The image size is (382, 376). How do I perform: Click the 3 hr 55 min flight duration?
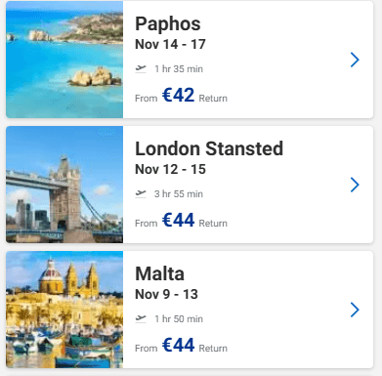click(179, 194)
